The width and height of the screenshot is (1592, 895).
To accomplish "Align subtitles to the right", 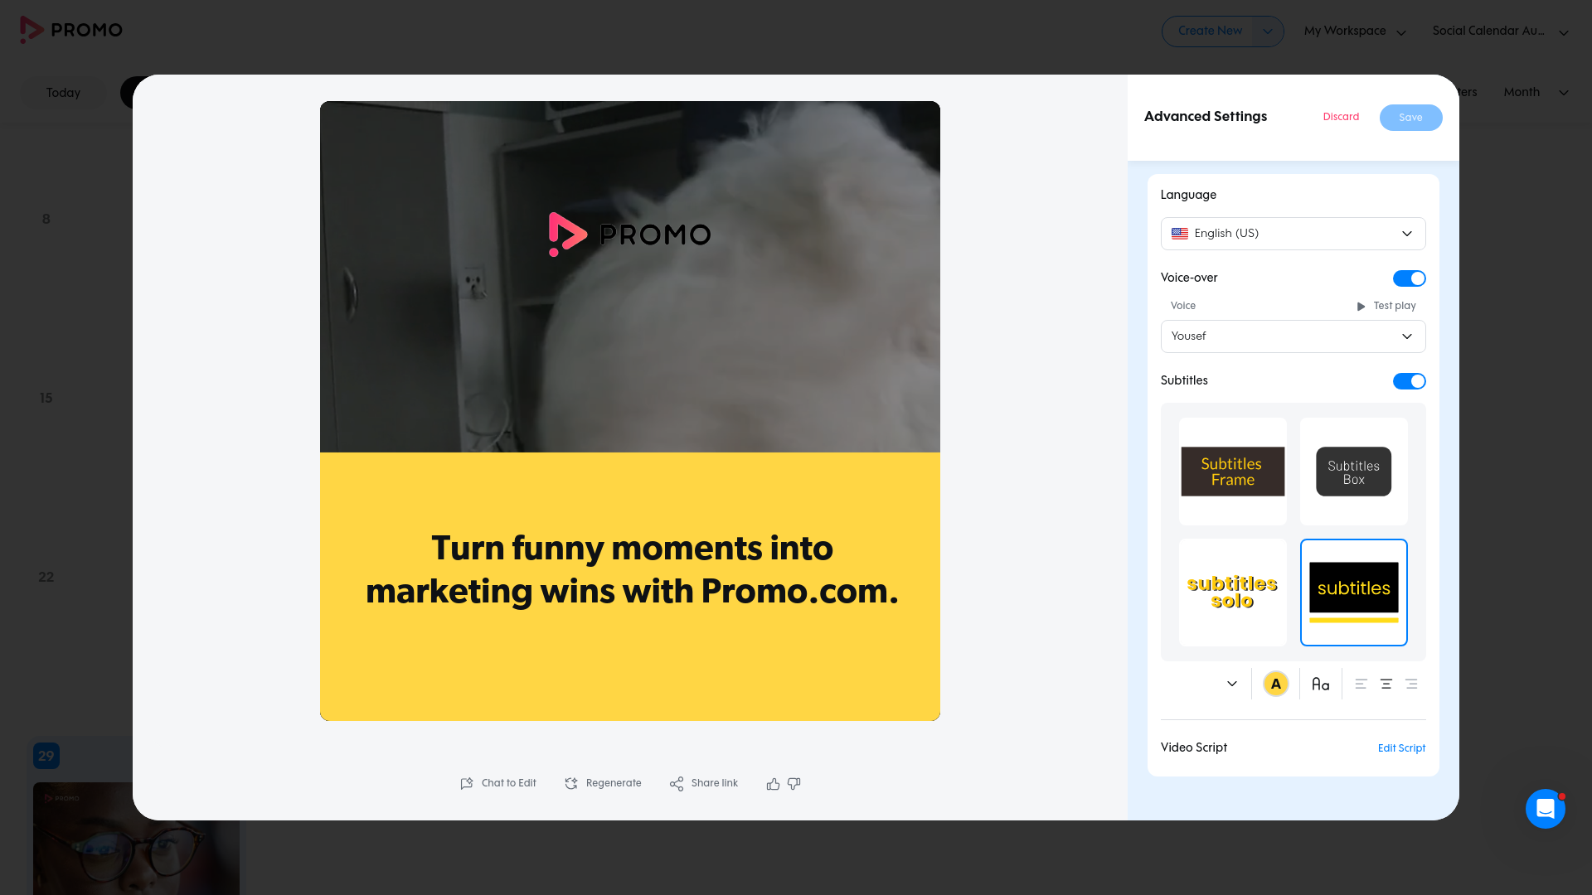I will pos(1411,684).
